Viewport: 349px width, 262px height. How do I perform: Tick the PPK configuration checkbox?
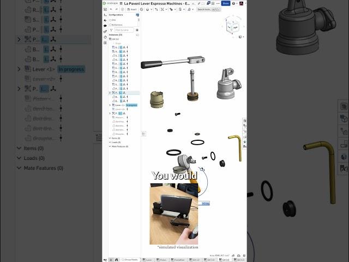pos(110,20)
